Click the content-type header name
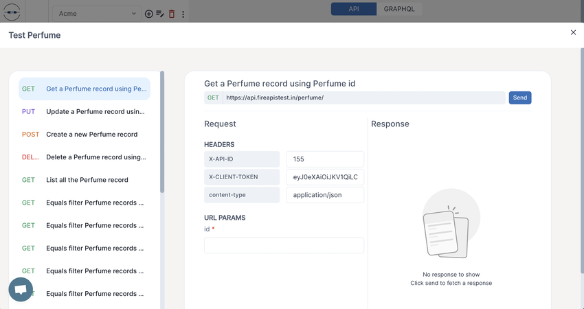The height and width of the screenshot is (309, 584). [242, 195]
